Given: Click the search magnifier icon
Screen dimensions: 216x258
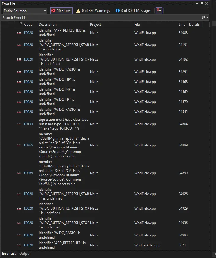Looking at the screenshot, I should click(203, 17).
